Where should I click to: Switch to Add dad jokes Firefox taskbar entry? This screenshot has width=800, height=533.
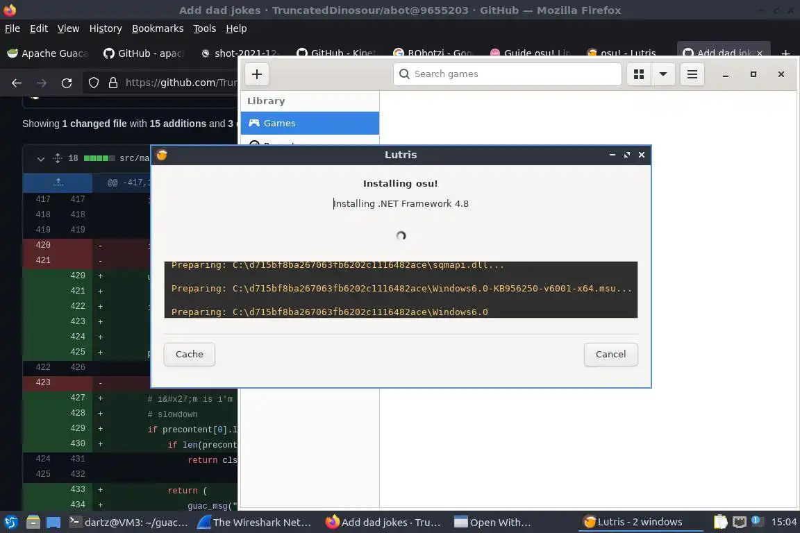[383, 523]
